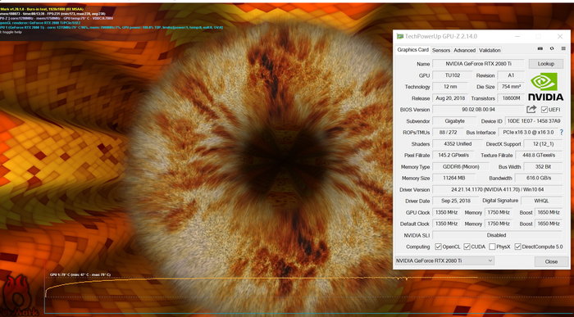The image size is (574, 317).
Task: Click the Close button in GPU-Z
Action: (551, 261)
